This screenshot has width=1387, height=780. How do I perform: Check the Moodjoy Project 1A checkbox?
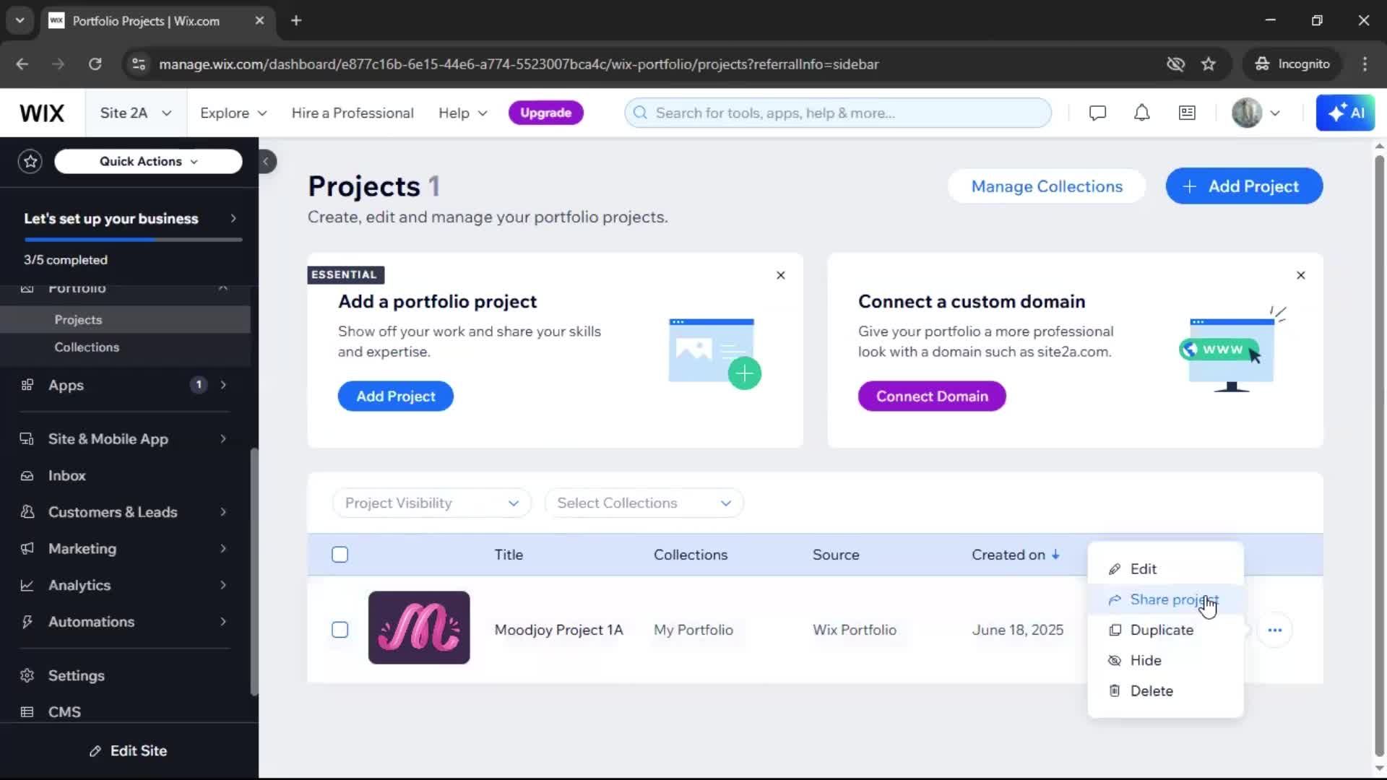coord(340,630)
